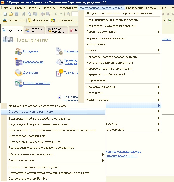Click the blue info icon near Если в про
The width and height of the screenshot is (174, 182).
point(60,97)
